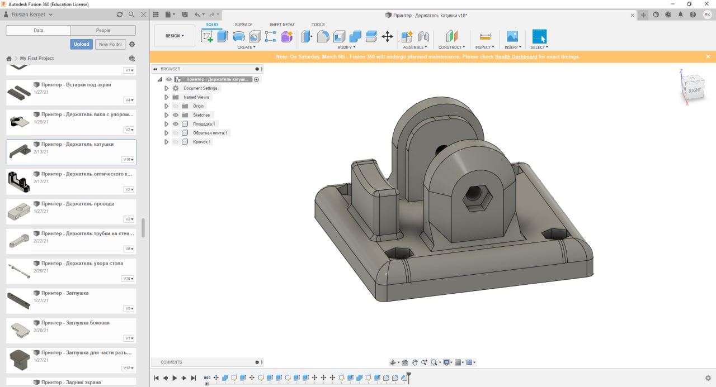
Task: Collapse the root component tree node
Action: point(160,79)
